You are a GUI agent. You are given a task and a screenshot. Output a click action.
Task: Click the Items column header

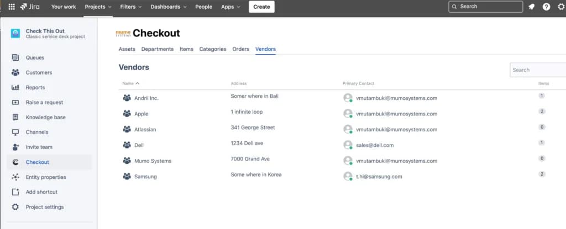pos(544,83)
